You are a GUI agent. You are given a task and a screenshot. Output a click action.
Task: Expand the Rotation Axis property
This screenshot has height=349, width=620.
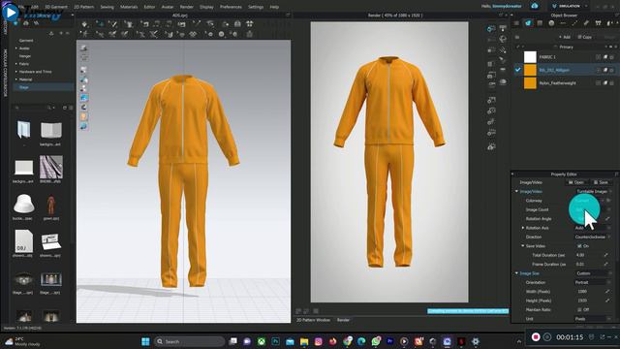523,228
